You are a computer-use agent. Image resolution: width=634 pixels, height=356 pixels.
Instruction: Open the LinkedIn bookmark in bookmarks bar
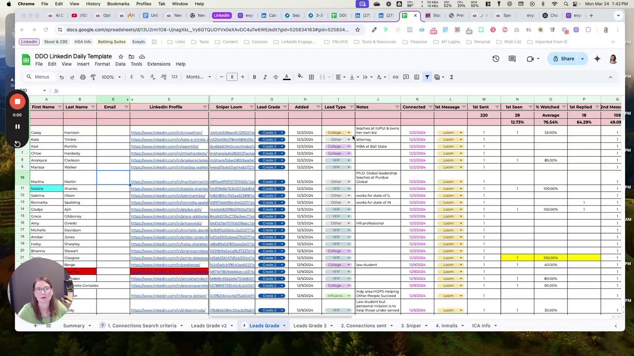(29, 42)
